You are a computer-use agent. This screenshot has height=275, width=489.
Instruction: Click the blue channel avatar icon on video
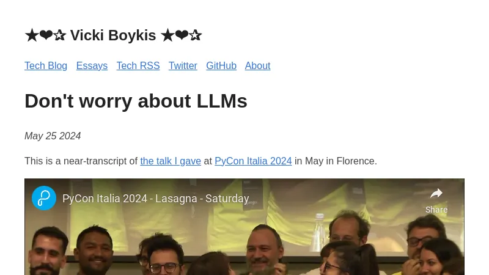[44, 198]
